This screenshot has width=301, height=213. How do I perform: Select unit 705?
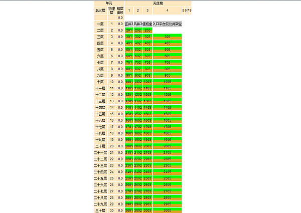[x=167, y=63]
